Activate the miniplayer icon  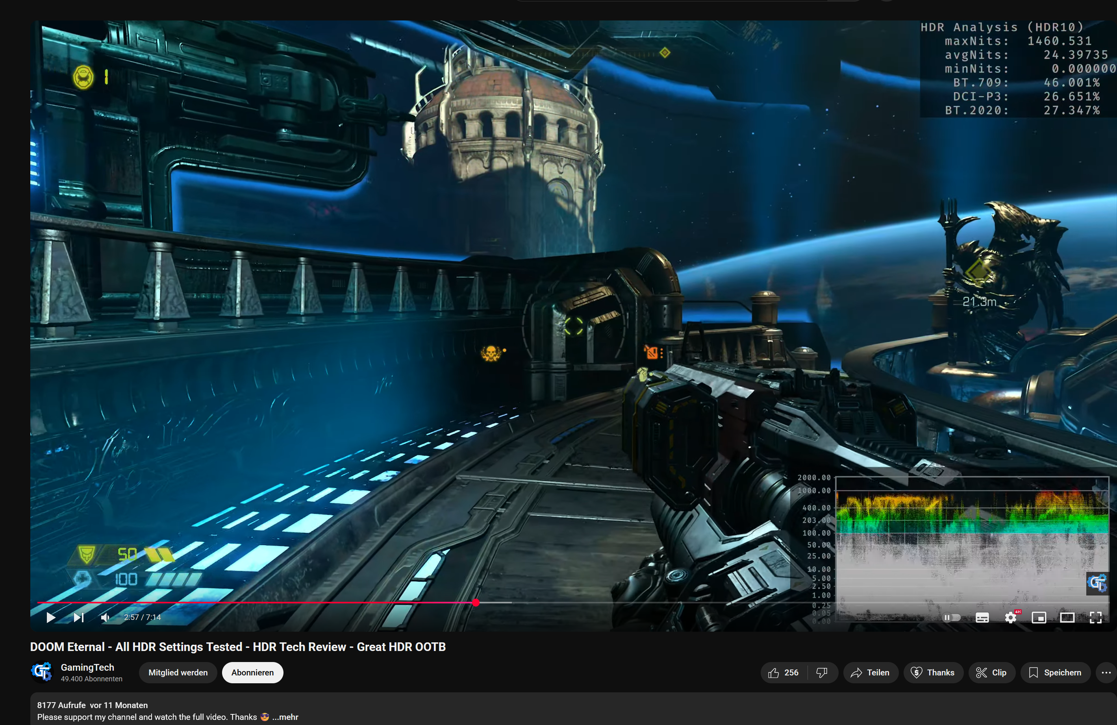click(x=1039, y=618)
